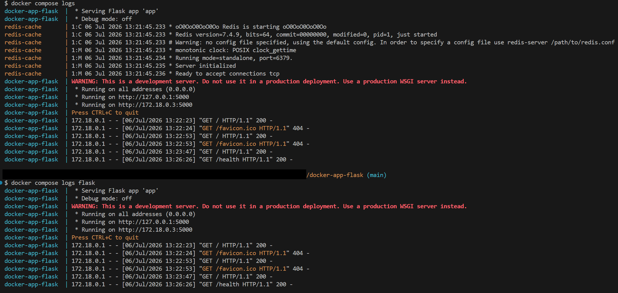Click 'Press CTRL+C to quit' under flask-only logs
This screenshot has width=618, height=293.
coord(105,238)
